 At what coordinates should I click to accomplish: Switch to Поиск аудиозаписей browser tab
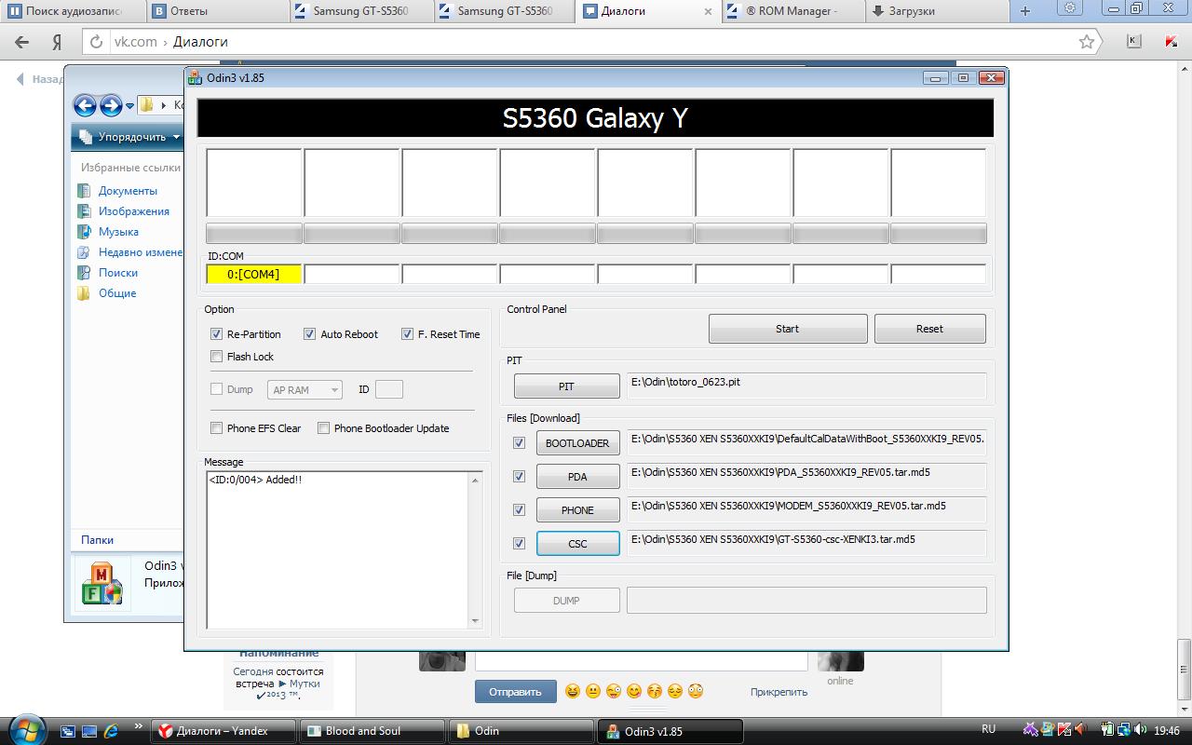click(73, 12)
